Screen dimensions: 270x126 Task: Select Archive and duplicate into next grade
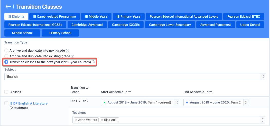click(6, 51)
